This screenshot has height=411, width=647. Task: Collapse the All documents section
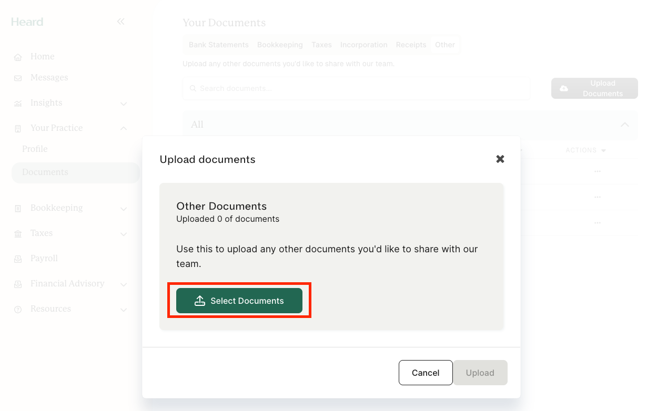[x=625, y=125]
